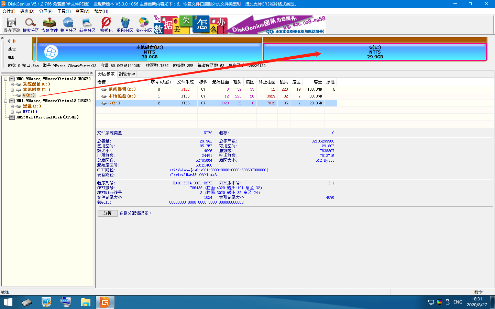Image resolution: width=495 pixels, height=309 pixels.
Task: Open the 文件(F) menu
Action: pos(9,11)
